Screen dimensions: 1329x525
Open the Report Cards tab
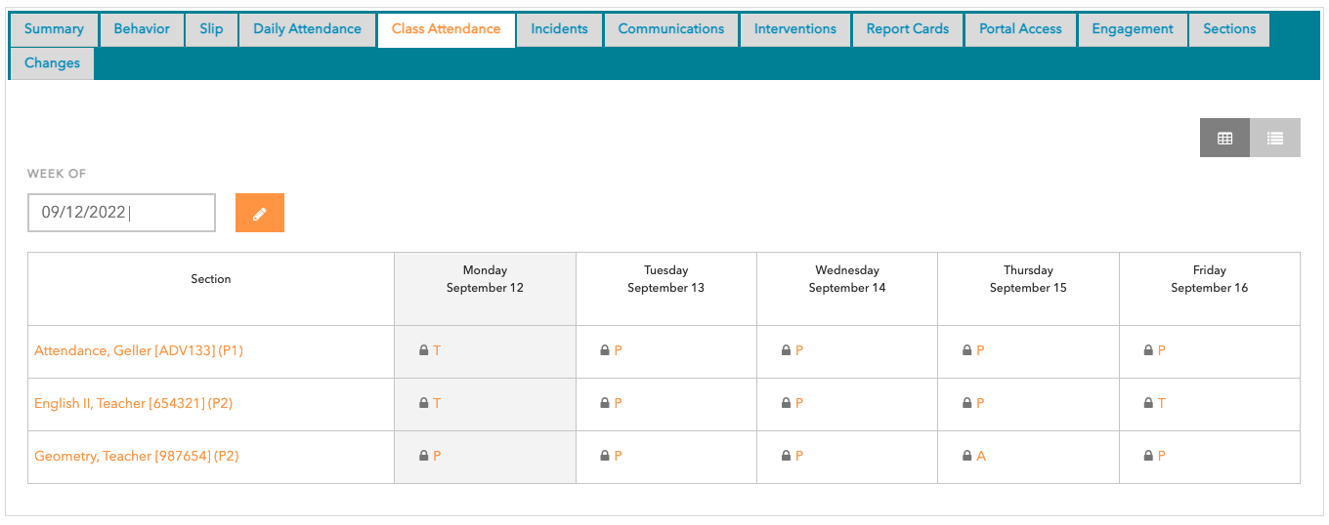click(x=907, y=29)
